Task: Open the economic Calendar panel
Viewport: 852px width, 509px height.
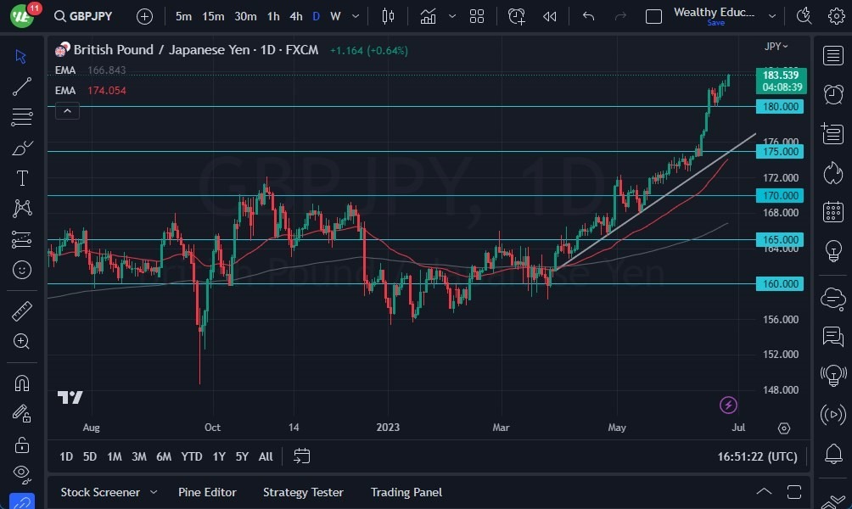Action: pyautogui.click(x=832, y=211)
